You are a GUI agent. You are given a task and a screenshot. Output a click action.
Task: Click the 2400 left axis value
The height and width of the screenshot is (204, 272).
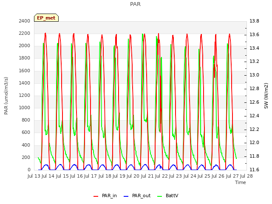coord(25,21)
